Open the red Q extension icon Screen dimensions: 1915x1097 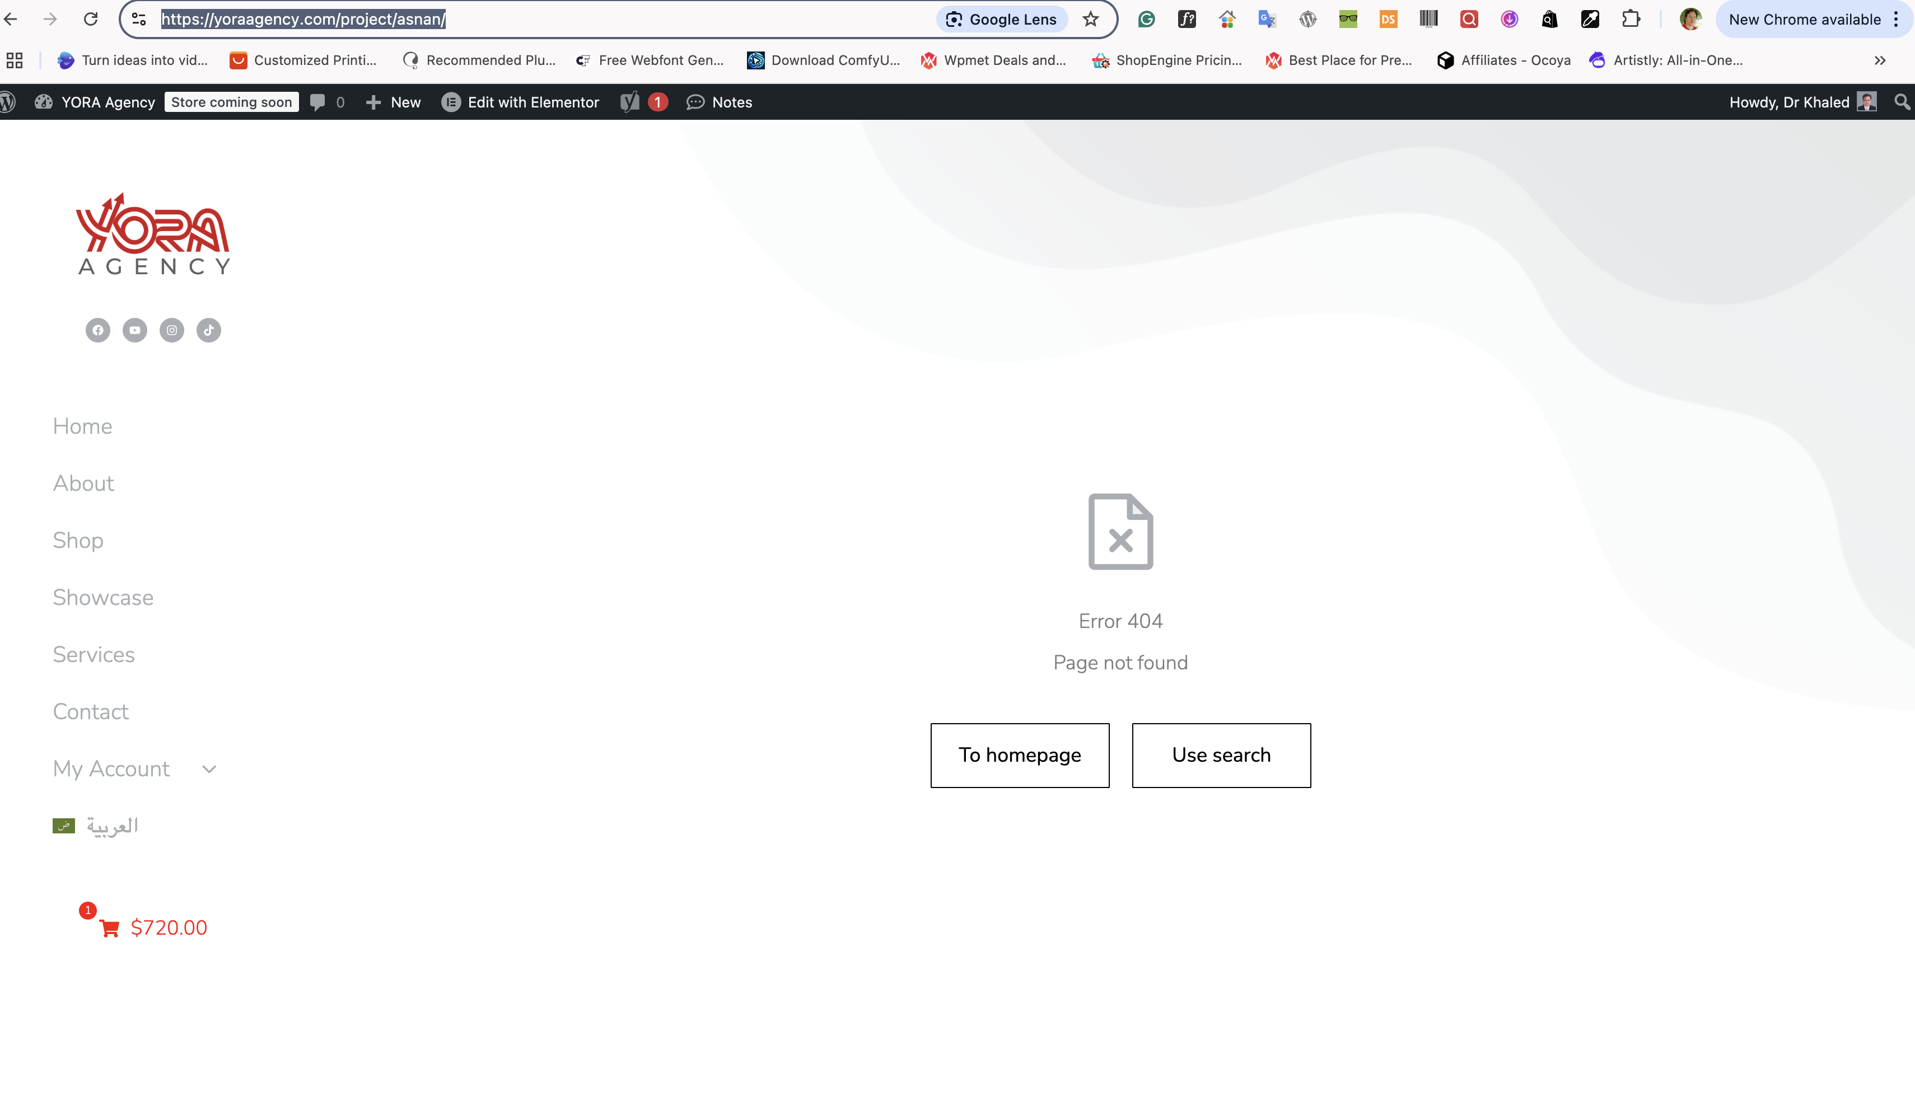1469,19
